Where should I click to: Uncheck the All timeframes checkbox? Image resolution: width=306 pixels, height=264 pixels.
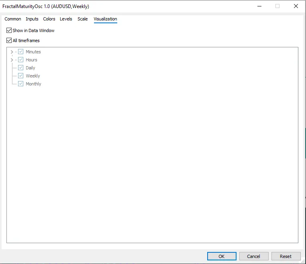click(9, 41)
